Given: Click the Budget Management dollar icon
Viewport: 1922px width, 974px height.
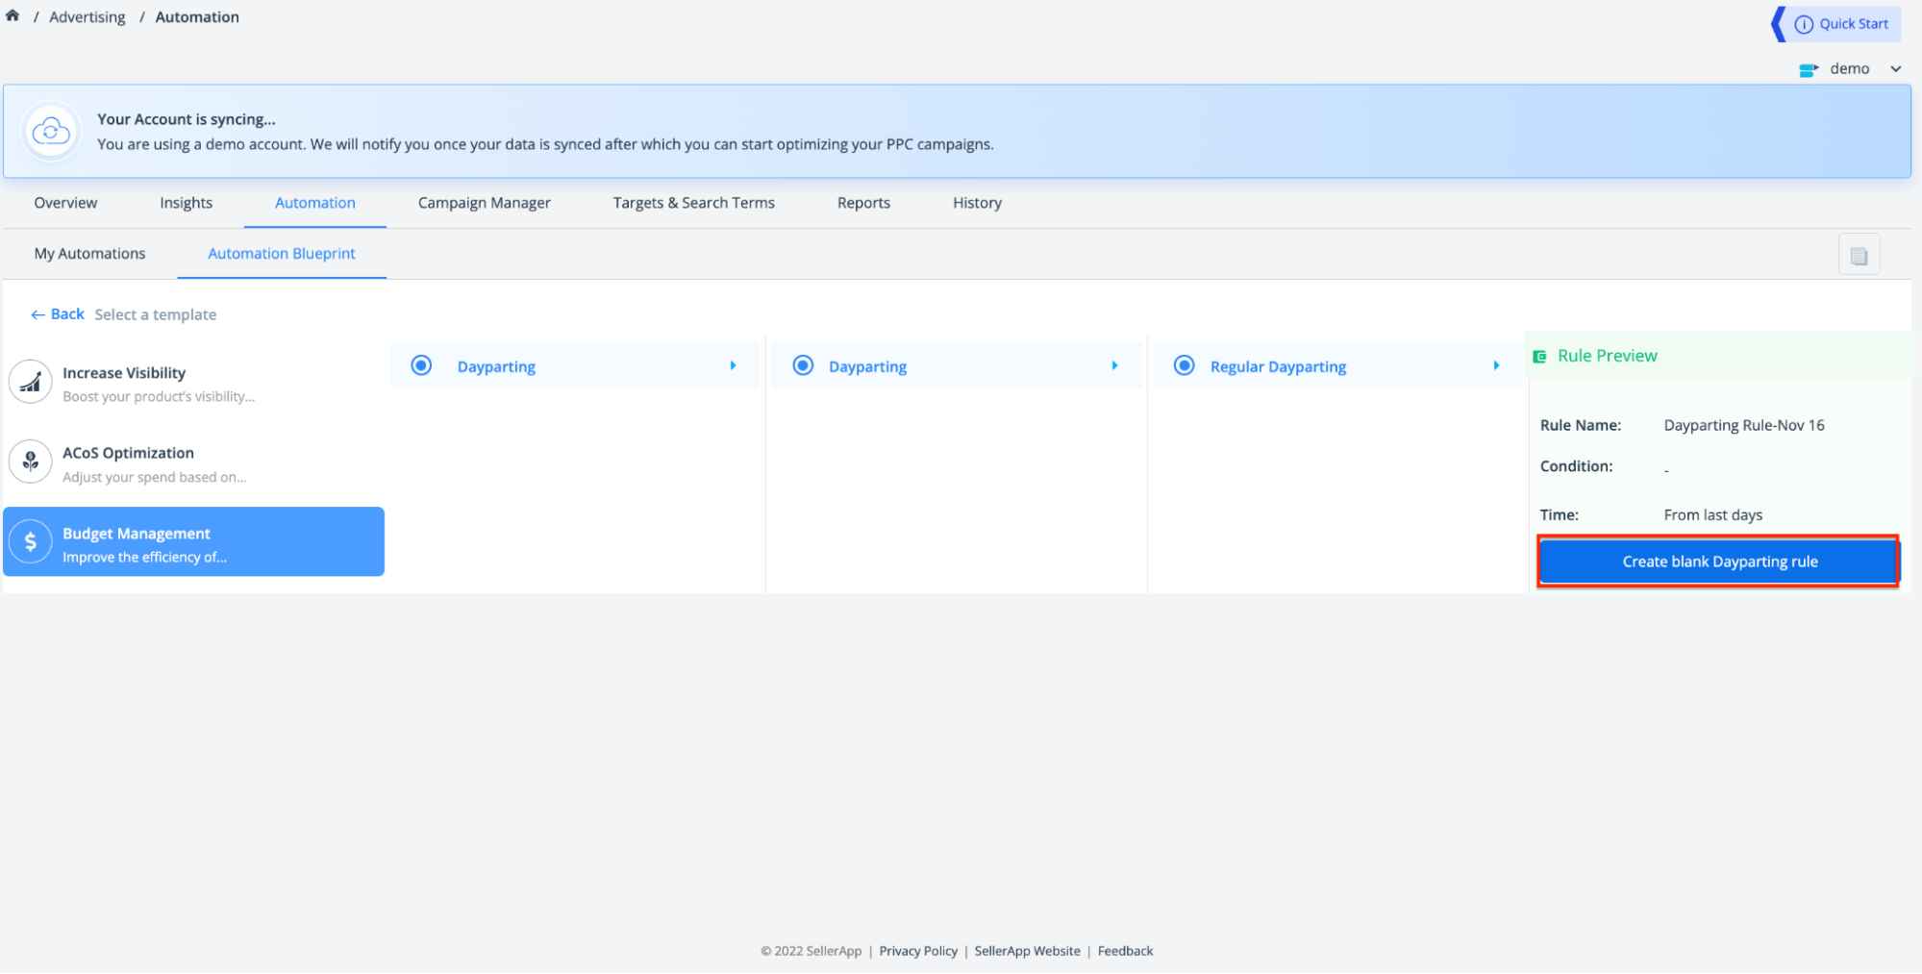Looking at the screenshot, I should pyautogui.click(x=31, y=542).
